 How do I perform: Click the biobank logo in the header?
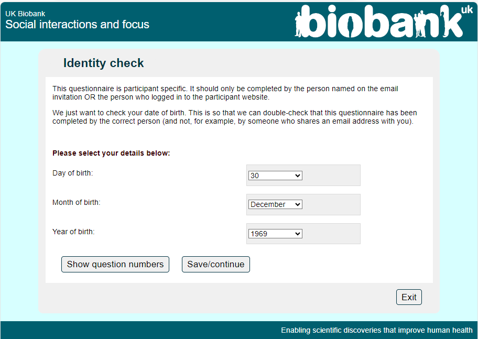pyautogui.click(x=378, y=22)
